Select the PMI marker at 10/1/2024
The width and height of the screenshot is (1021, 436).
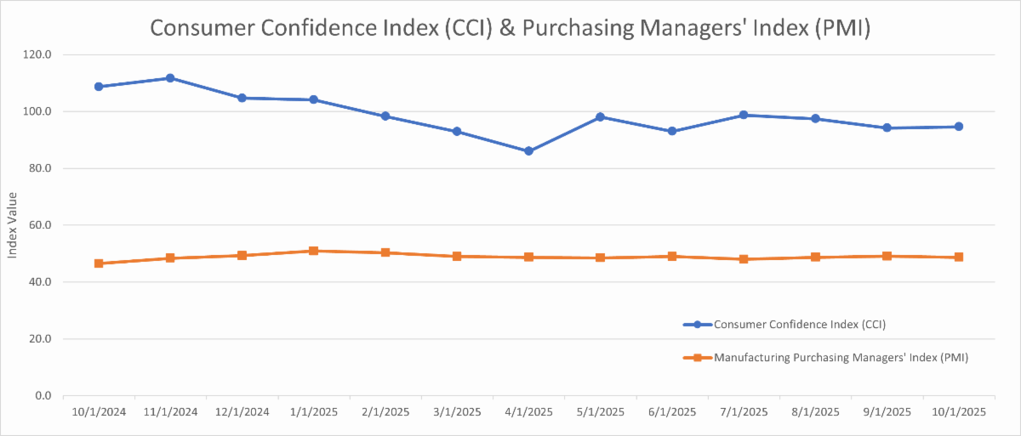[x=99, y=263]
